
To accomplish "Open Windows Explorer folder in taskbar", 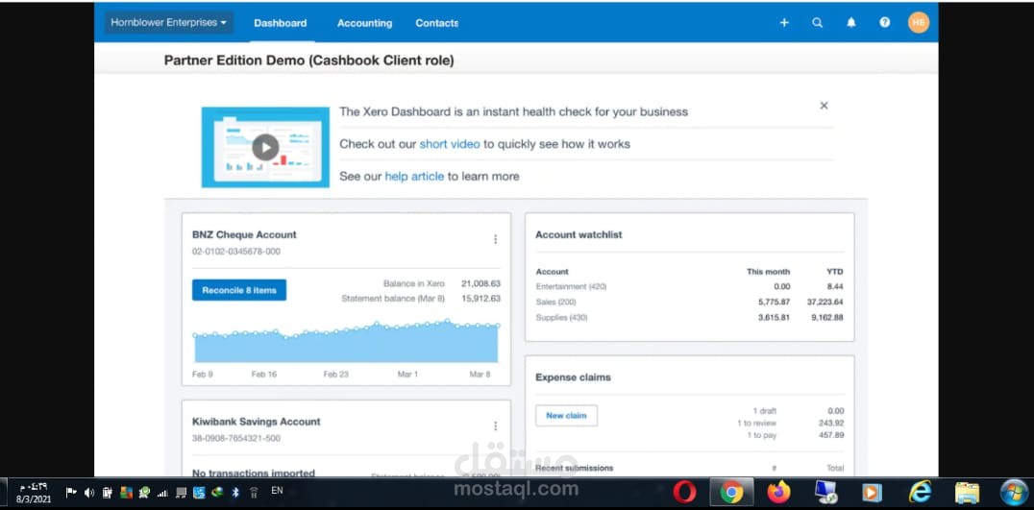I will (x=968, y=492).
